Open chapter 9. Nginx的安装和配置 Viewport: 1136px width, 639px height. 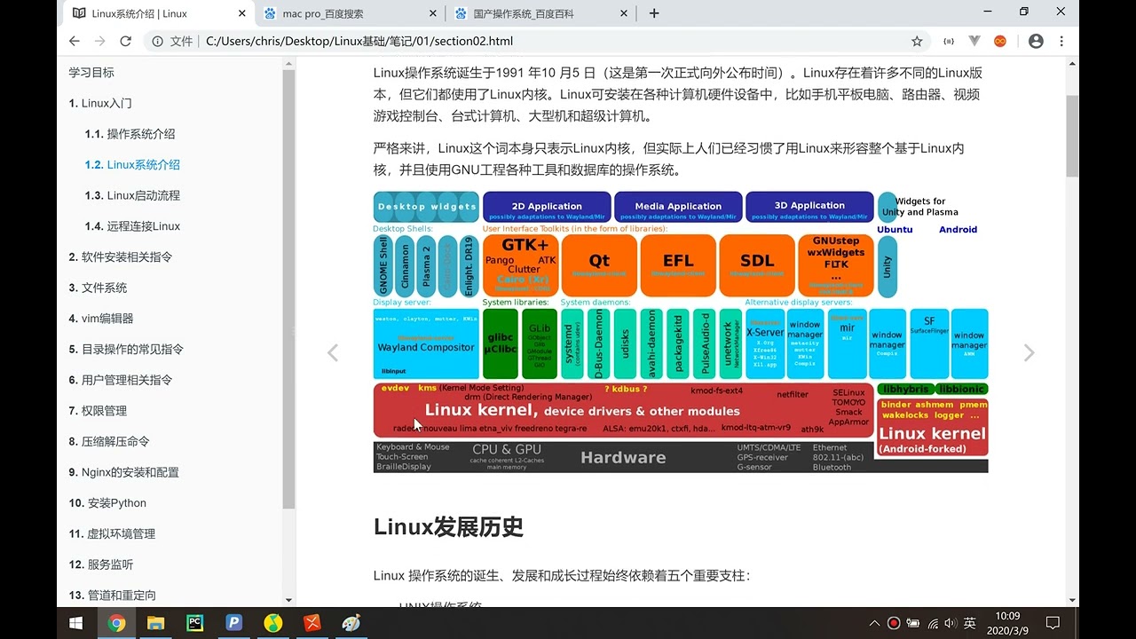click(124, 472)
